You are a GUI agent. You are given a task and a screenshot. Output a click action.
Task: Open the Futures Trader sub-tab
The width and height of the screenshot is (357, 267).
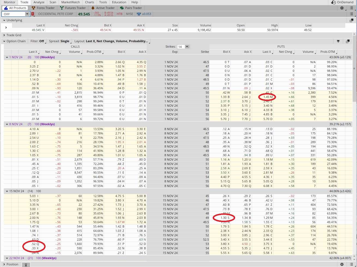[x=73, y=8]
